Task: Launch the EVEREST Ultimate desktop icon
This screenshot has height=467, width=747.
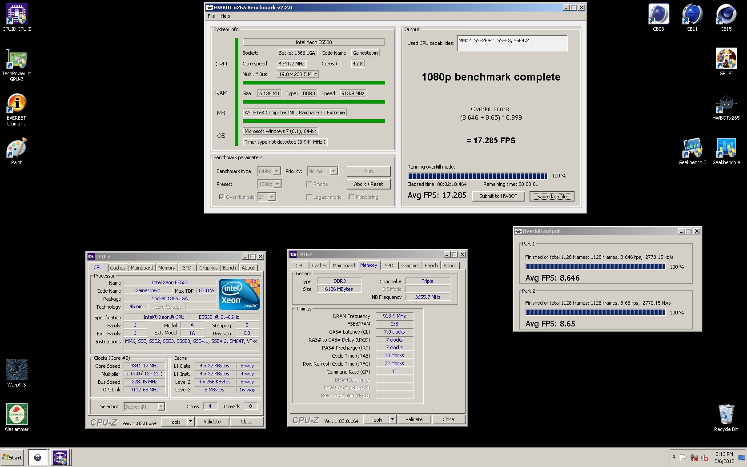Action: point(16,110)
